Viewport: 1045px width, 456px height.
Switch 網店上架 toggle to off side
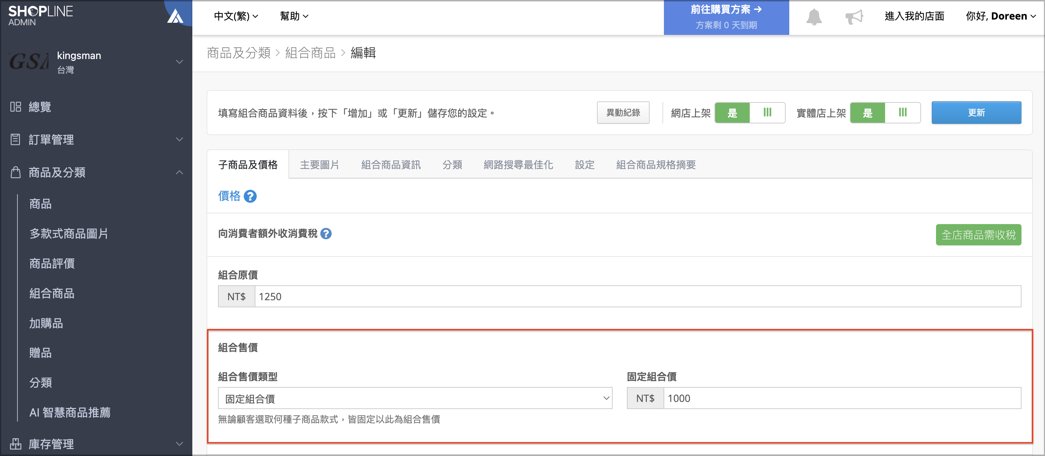(767, 113)
